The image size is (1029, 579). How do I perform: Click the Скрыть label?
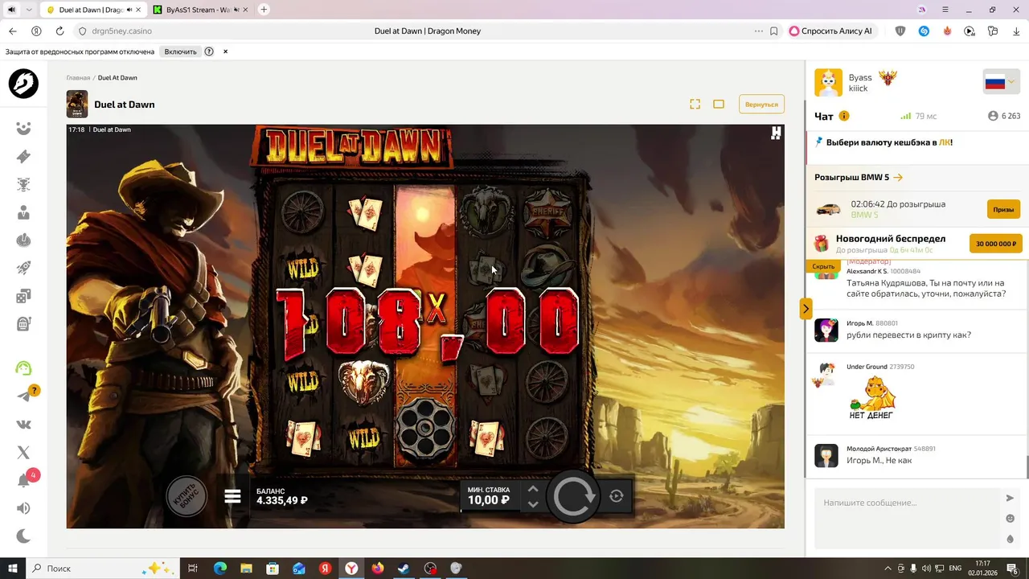(823, 266)
